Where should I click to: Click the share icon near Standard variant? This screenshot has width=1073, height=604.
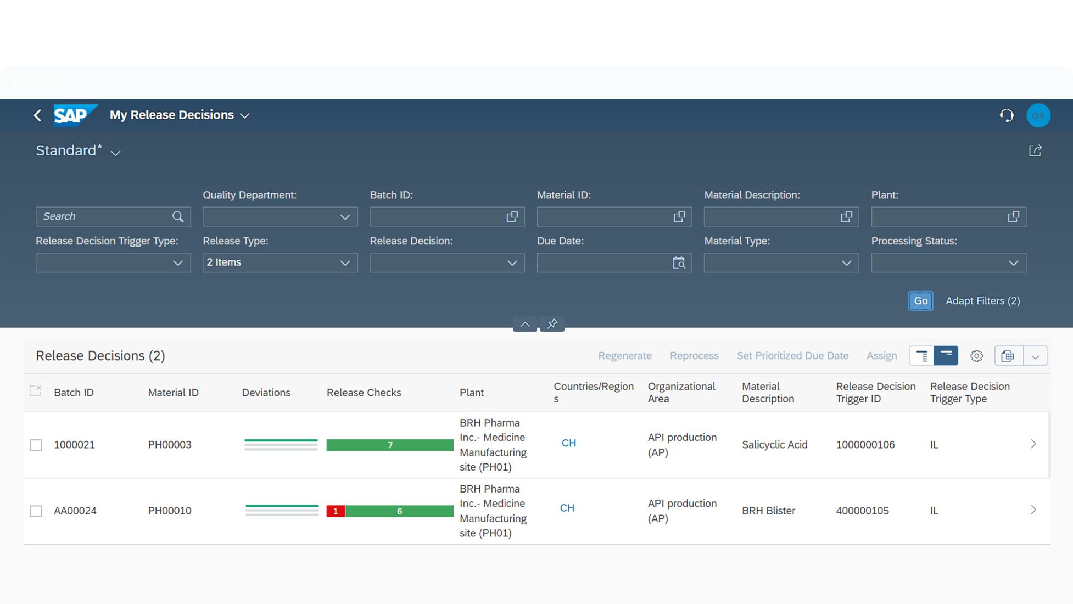(x=1035, y=151)
